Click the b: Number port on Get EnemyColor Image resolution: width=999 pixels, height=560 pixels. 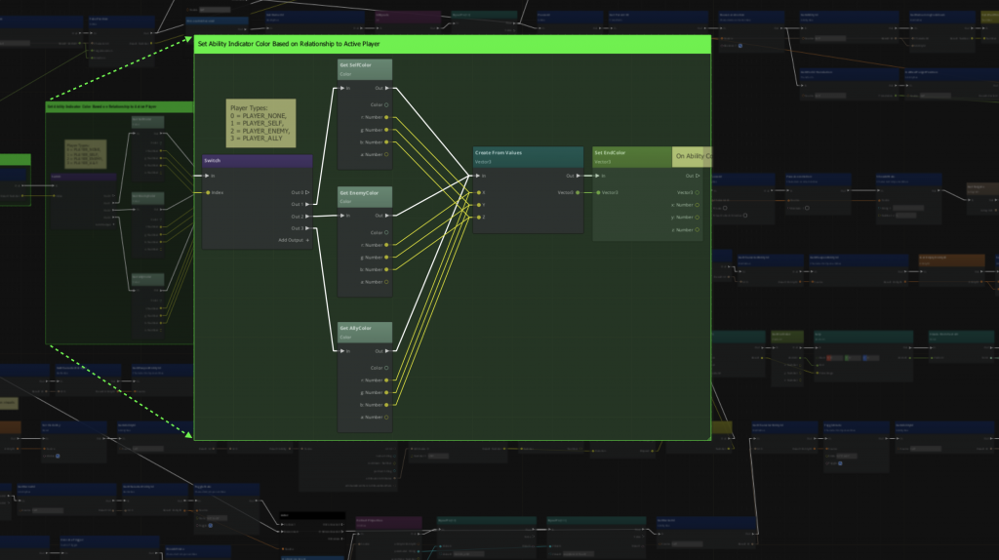click(x=386, y=269)
